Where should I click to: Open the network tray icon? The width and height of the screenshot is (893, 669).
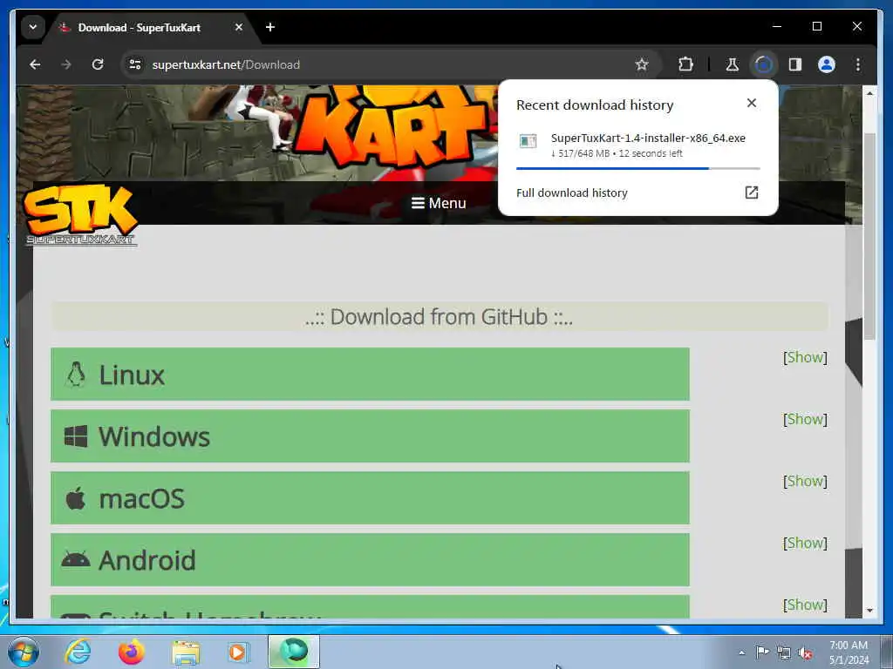click(784, 653)
